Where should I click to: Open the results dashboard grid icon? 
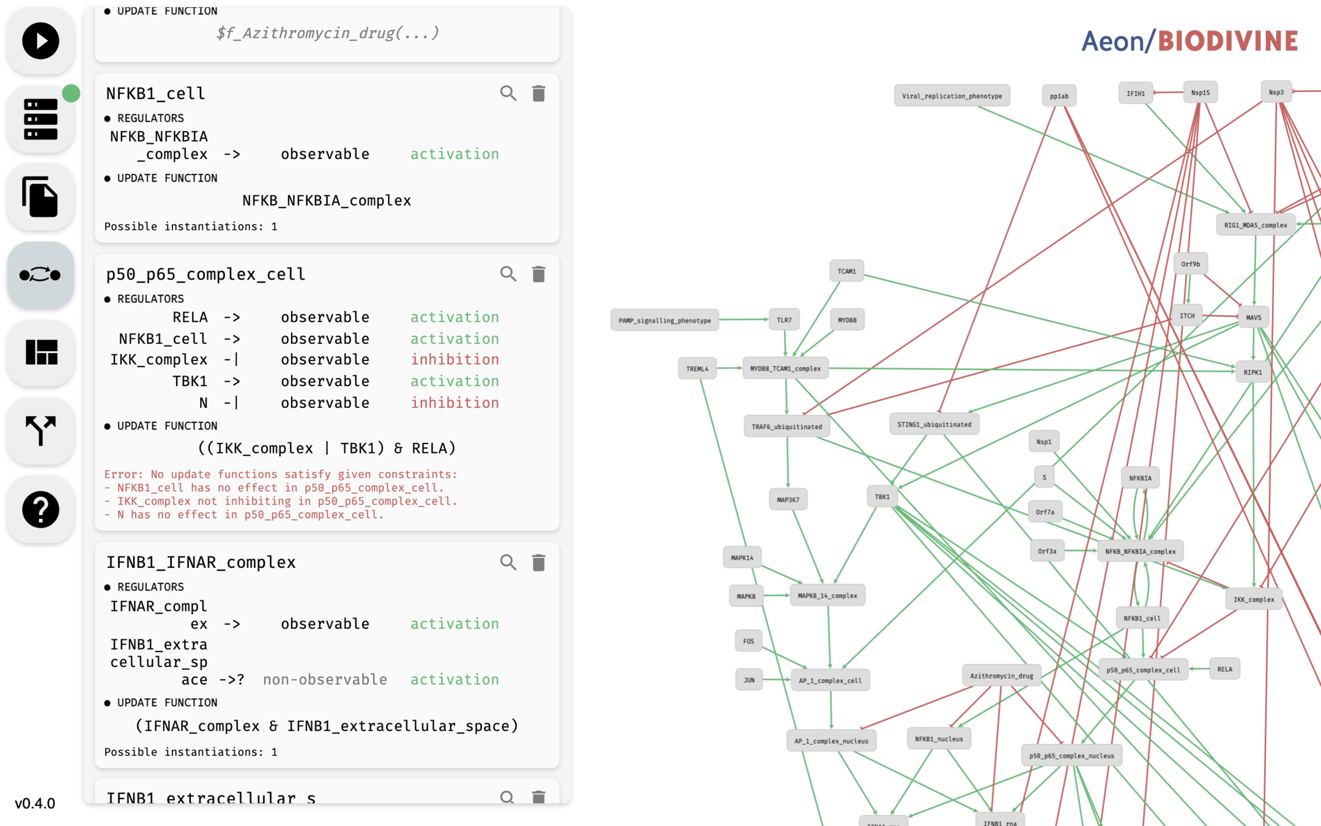(40, 352)
